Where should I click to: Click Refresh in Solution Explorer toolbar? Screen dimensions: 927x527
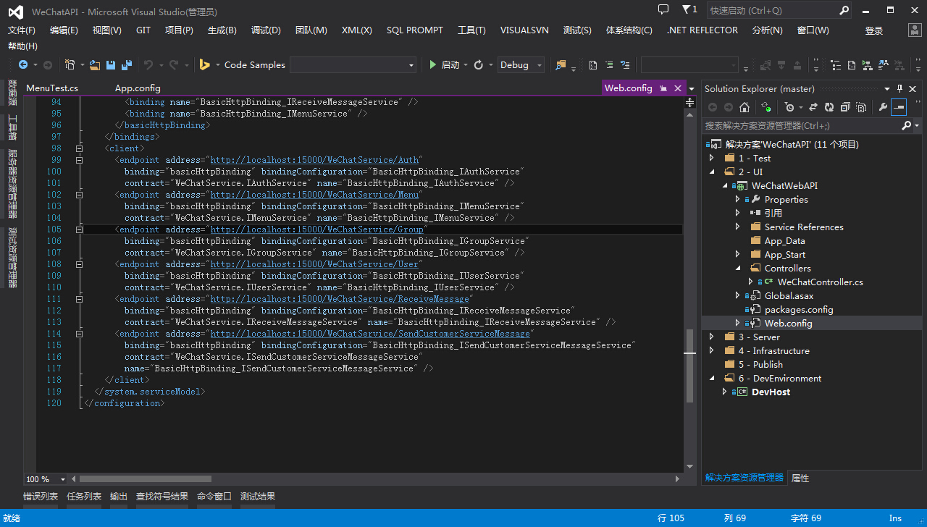829,107
